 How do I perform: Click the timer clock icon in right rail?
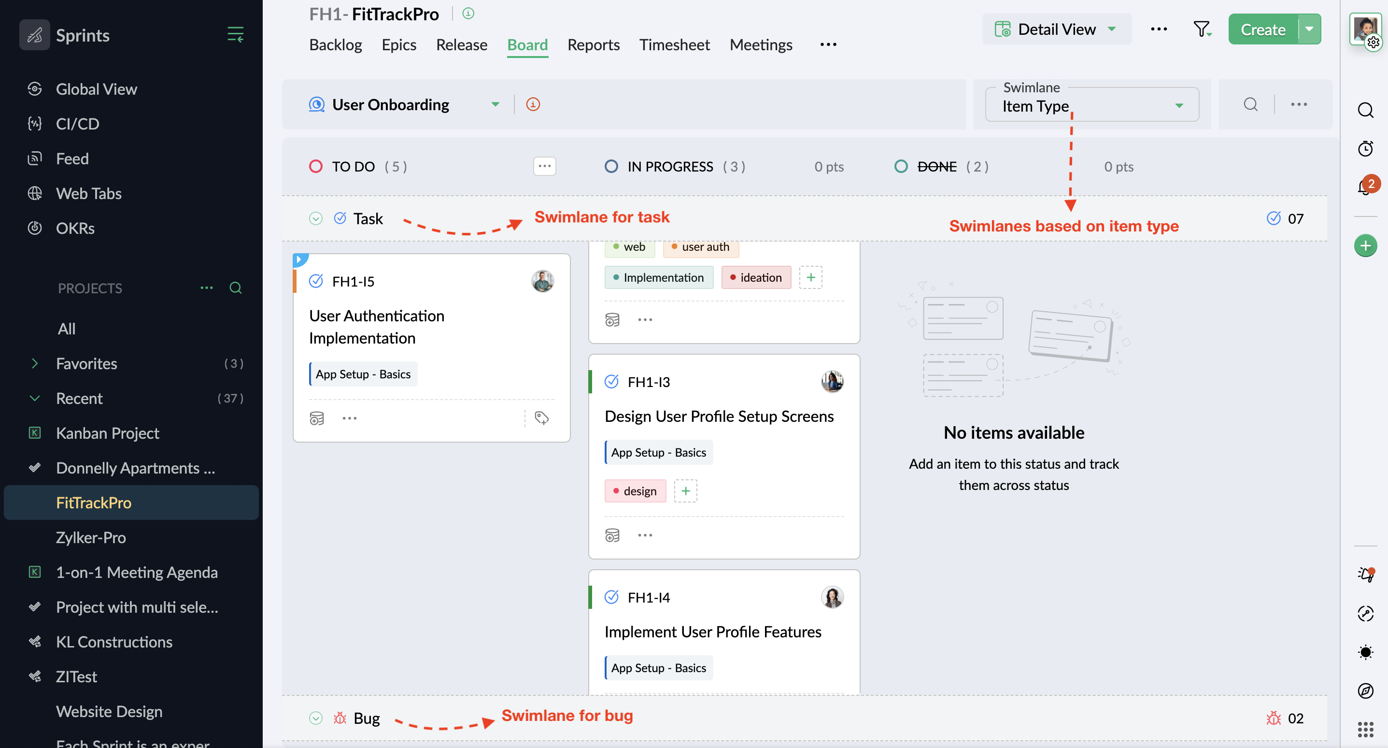pos(1365,148)
